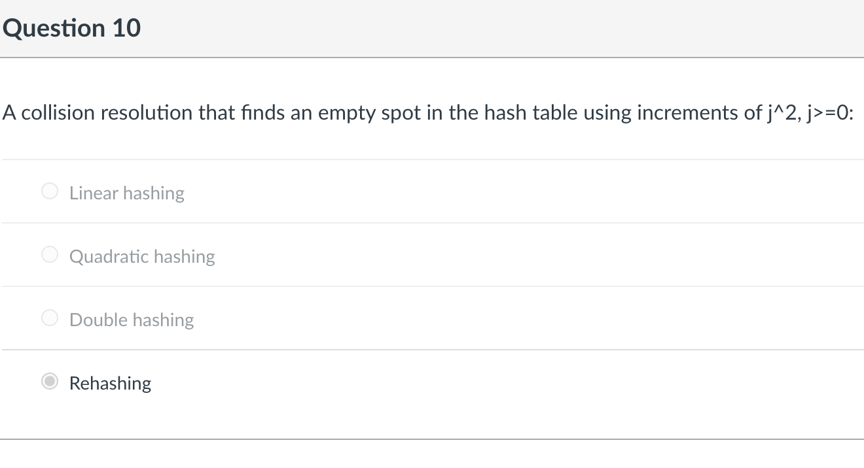Select the Double hashing radio button

click(x=49, y=318)
